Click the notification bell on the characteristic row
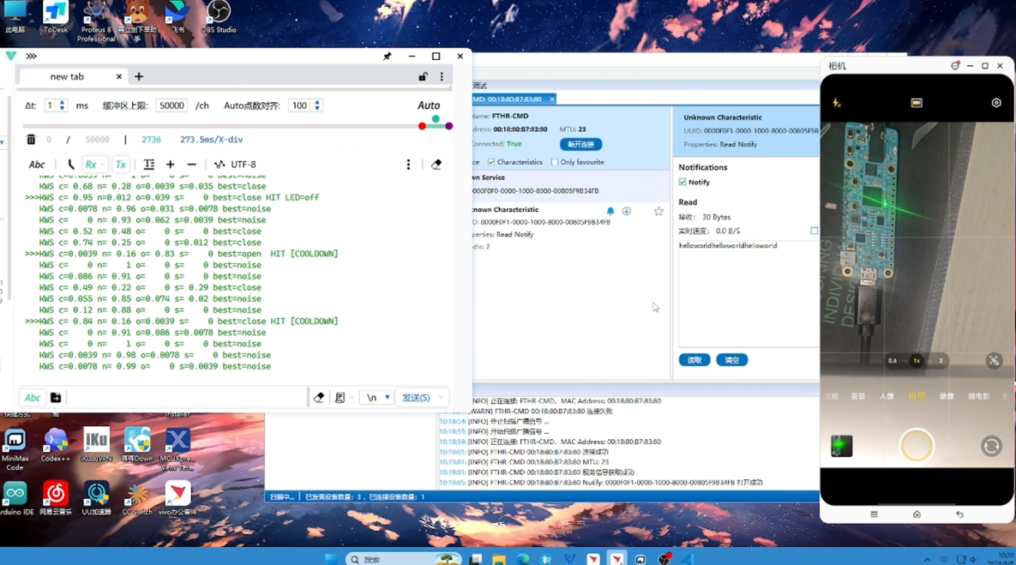1016x565 pixels. (x=610, y=211)
